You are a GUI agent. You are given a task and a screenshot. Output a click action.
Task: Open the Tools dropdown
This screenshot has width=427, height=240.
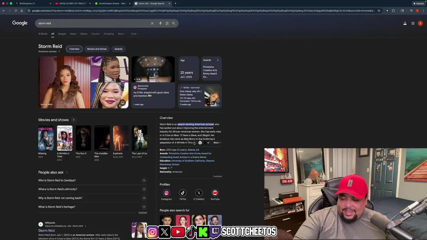click(x=134, y=34)
